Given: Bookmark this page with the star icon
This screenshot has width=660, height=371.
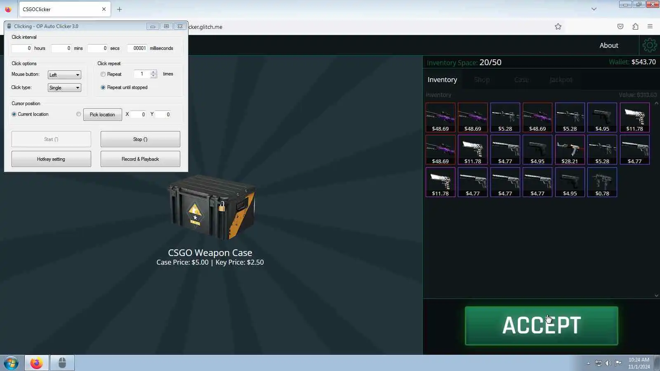Looking at the screenshot, I should pos(558,26).
